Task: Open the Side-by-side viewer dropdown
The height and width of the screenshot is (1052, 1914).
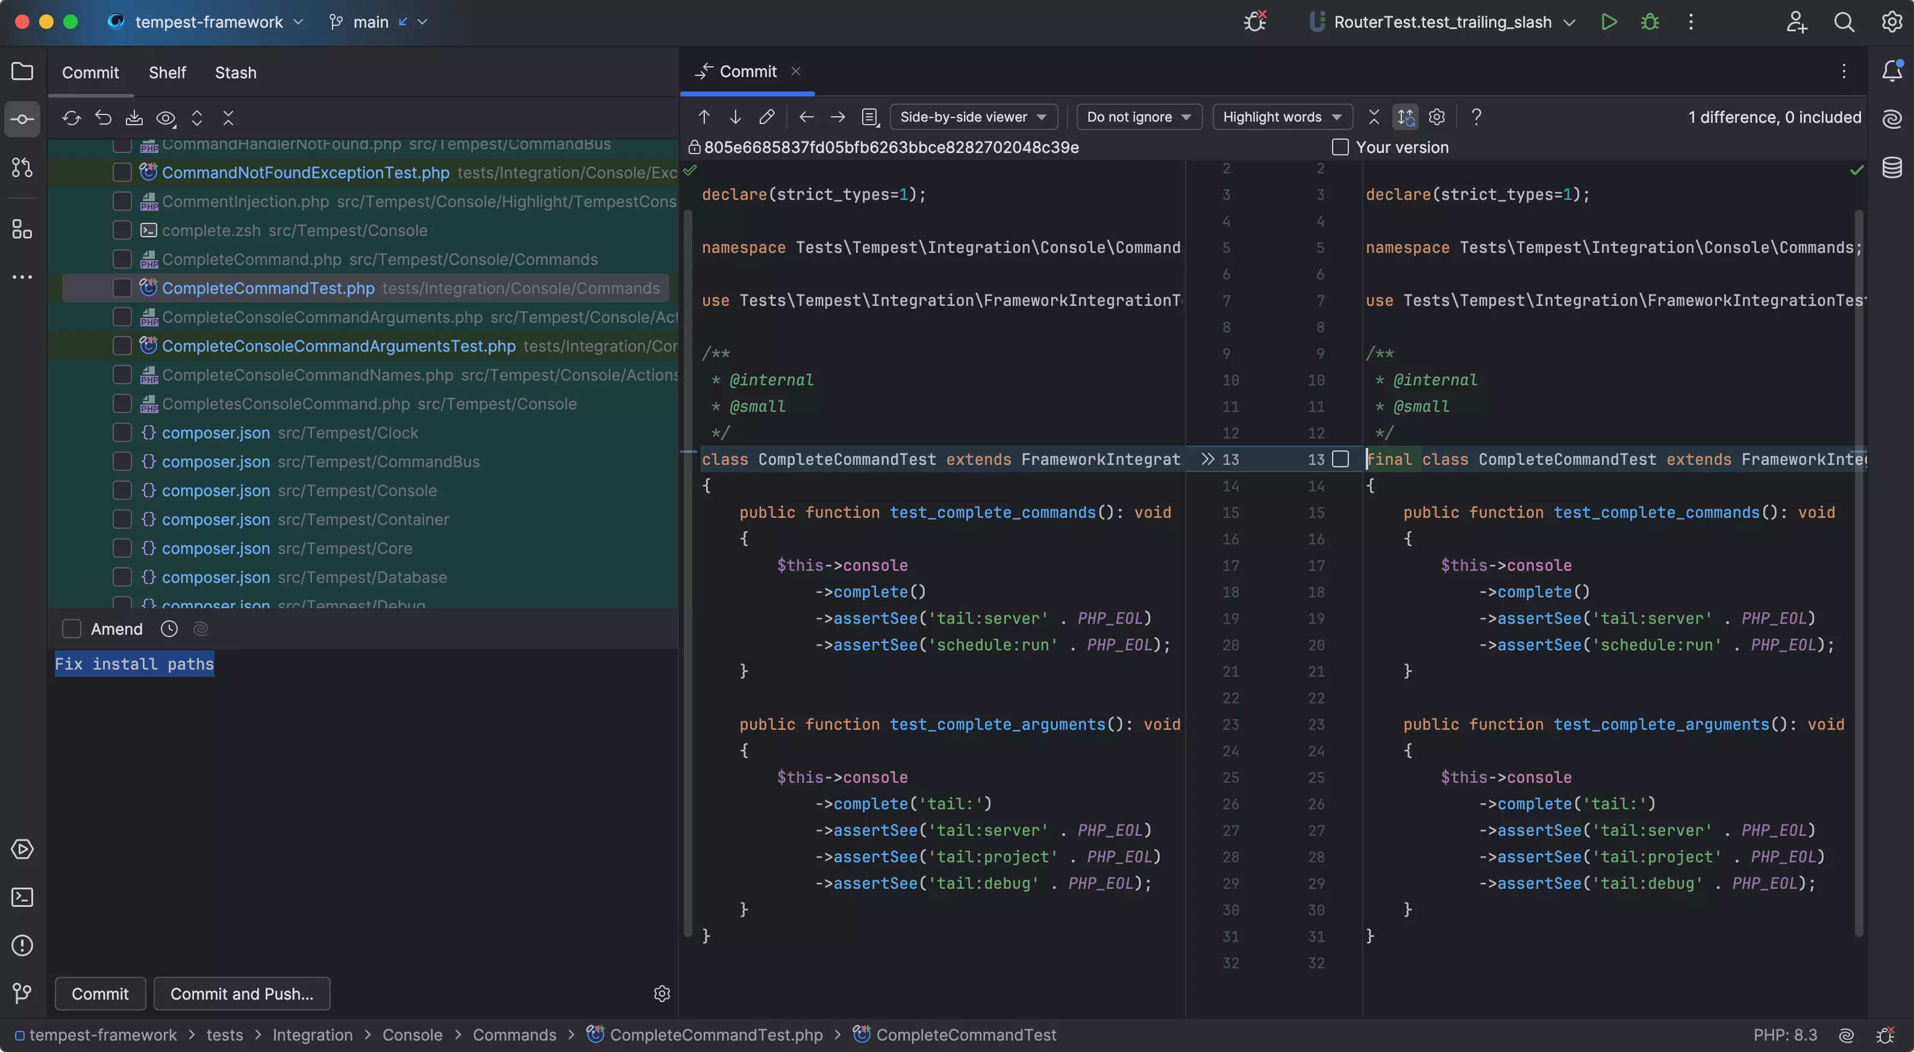Action: pos(972,117)
